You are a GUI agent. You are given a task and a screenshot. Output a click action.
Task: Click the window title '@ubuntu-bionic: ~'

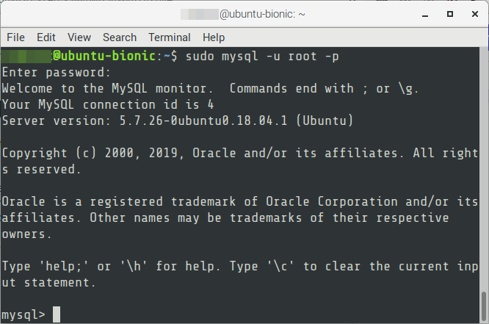point(262,14)
